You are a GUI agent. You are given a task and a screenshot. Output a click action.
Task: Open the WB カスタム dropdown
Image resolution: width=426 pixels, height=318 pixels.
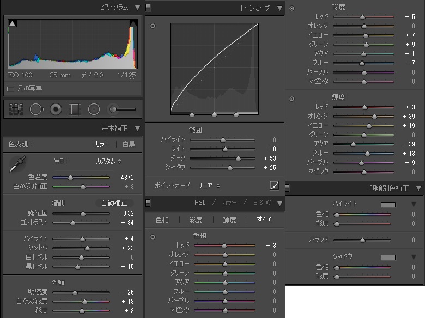pyautogui.click(x=108, y=161)
